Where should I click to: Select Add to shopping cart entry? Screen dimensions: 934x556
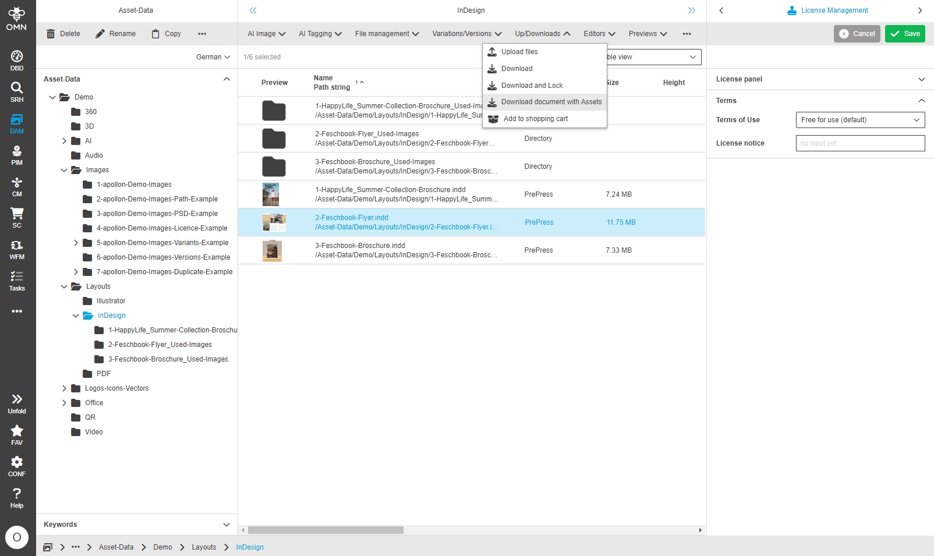pyautogui.click(x=535, y=119)
